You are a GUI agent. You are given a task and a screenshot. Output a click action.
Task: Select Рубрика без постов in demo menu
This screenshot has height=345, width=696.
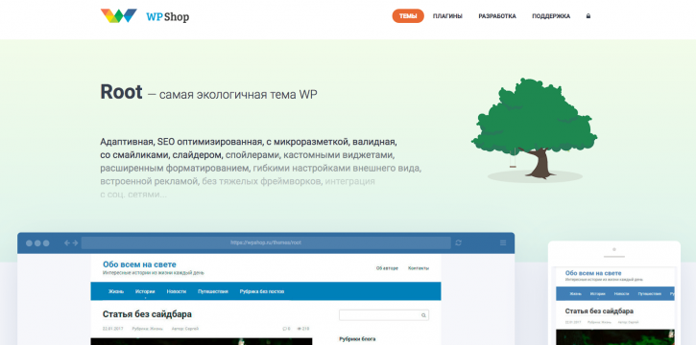pyautogui.click(x=262, y=292)
